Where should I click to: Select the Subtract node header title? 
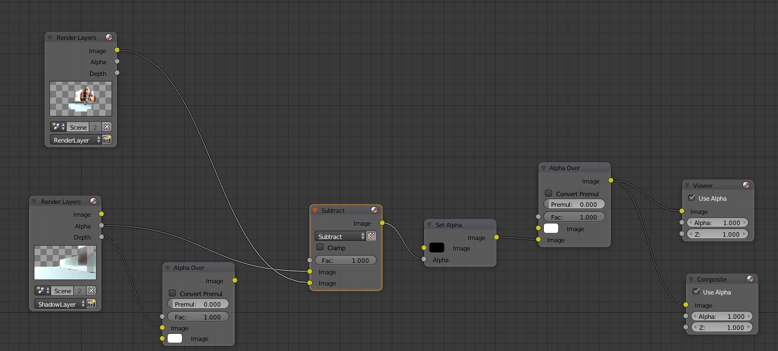coord(333,210)
